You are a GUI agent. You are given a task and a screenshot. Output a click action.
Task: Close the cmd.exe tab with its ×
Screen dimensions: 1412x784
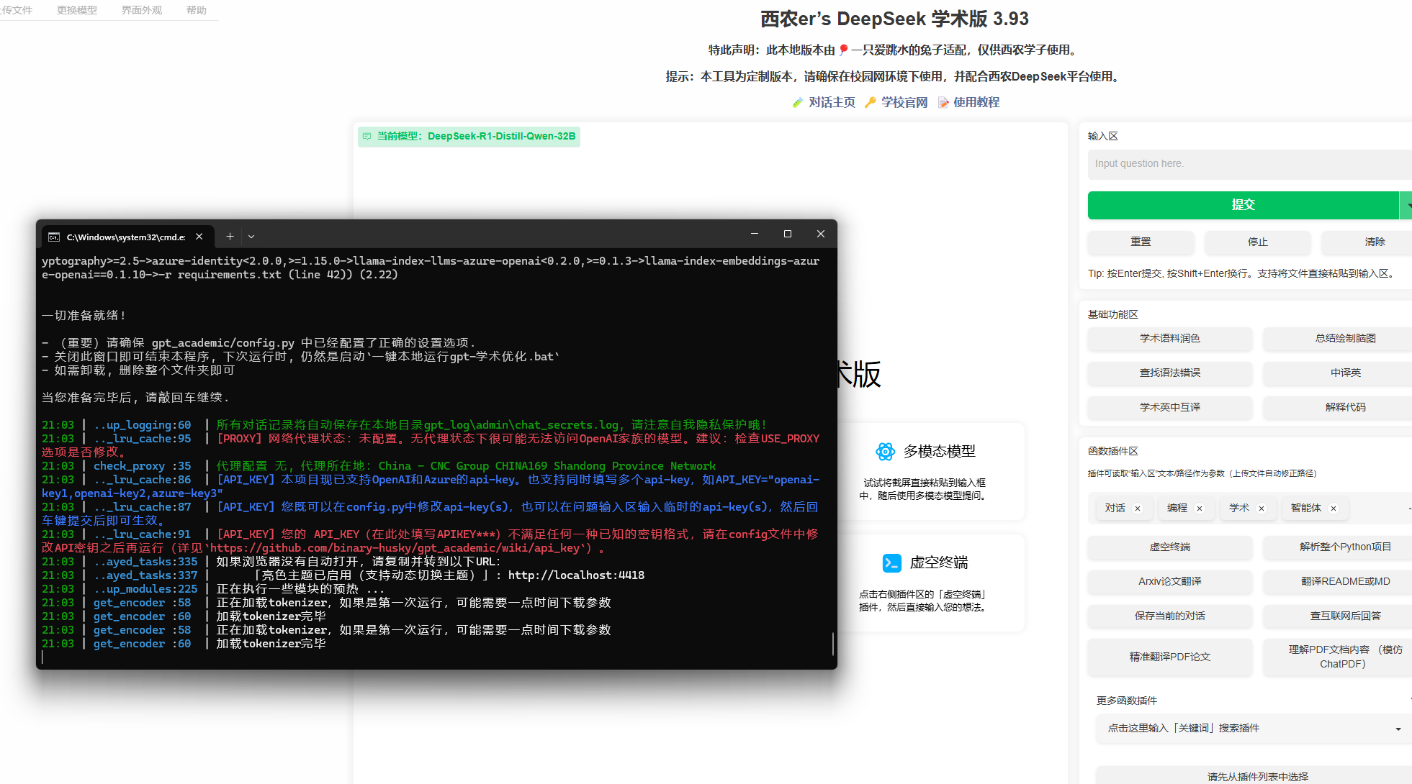tap(199, 237)
